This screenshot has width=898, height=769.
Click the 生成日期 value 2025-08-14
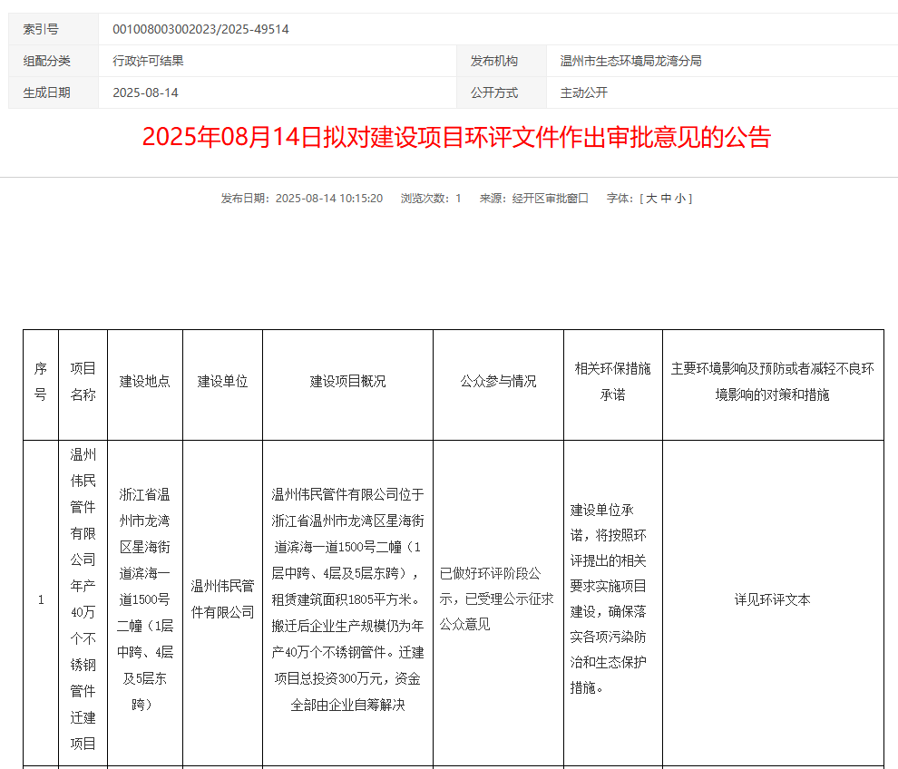pos(145,92)
